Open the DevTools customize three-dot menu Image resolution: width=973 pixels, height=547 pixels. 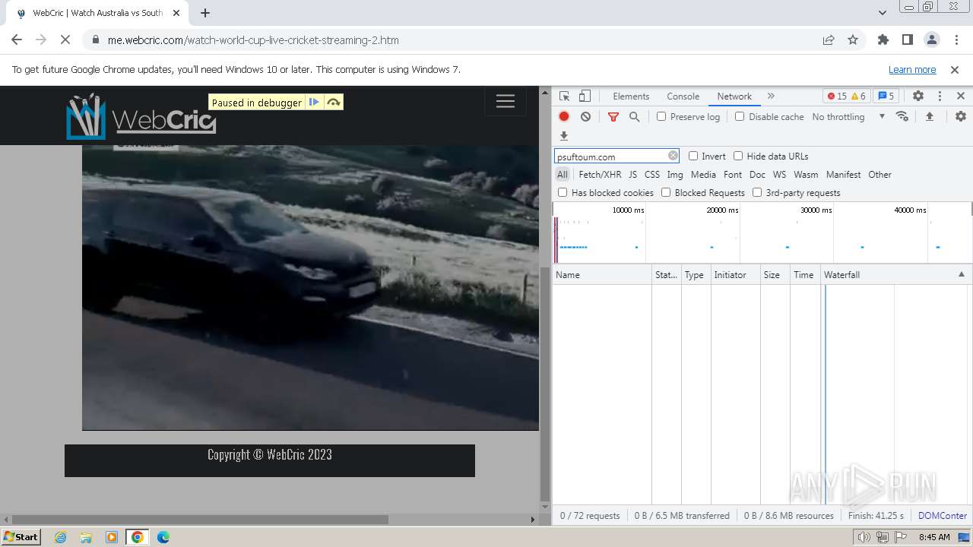[940, 96]
